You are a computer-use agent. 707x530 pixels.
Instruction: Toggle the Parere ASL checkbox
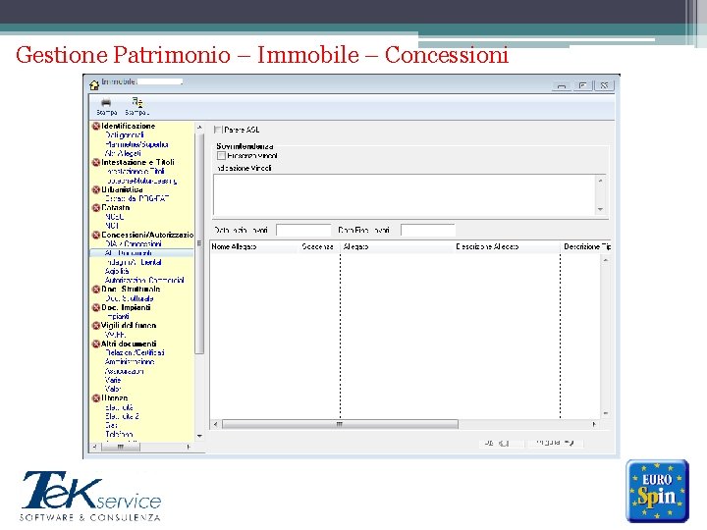pos(218,130)
